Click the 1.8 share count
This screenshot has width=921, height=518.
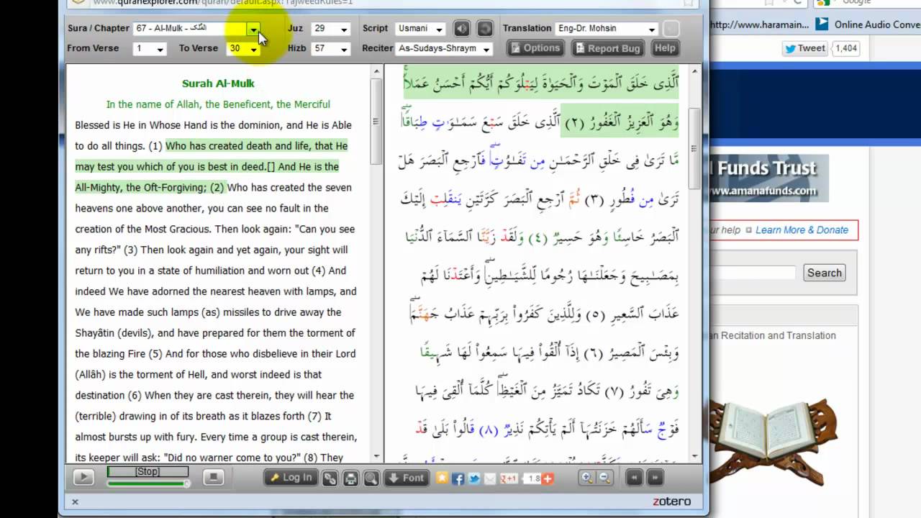[534, 478]
